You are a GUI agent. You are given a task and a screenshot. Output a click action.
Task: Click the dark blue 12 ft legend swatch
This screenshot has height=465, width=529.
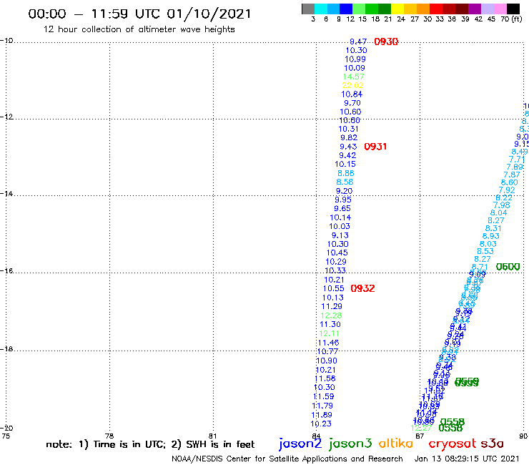pos(346,9)
